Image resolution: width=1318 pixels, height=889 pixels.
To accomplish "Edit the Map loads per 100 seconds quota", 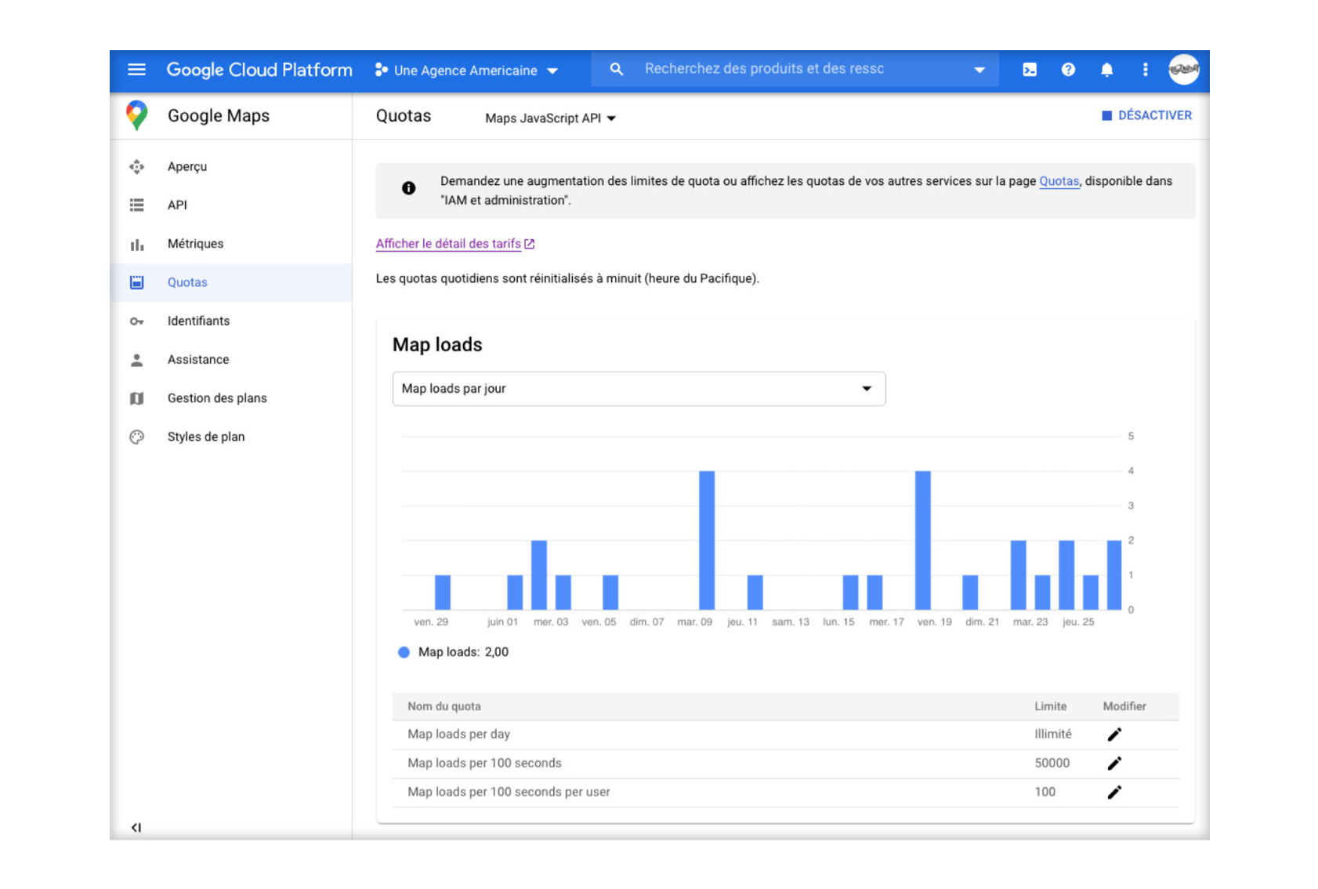I will 1114,764.
